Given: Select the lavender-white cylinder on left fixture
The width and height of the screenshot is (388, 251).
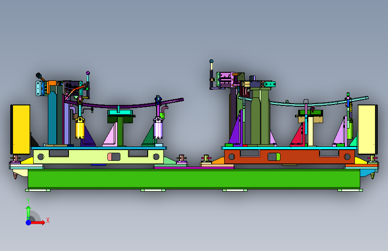Looking at the screenshot, I should point(158,129).
